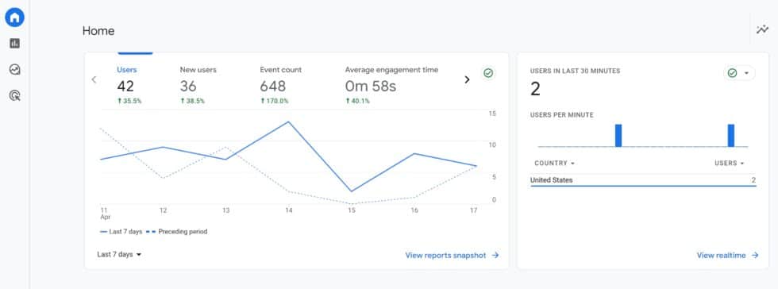This screenshot has width=778, height=289.
Task: Click the 170.0% event count change
Action: pyautogui.click(x=274, y=101)
